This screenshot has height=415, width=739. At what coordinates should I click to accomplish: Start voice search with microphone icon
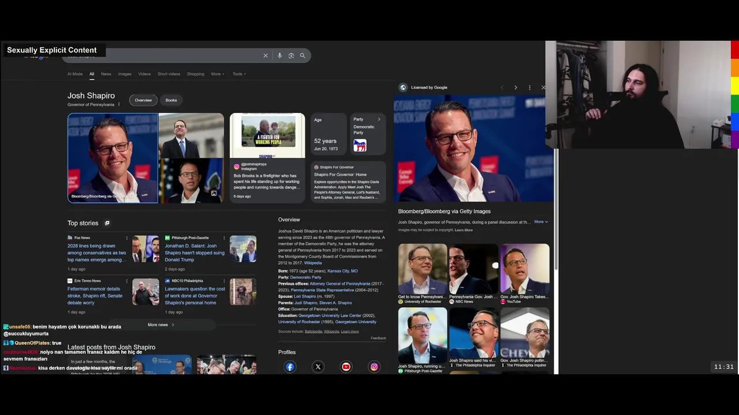click(x=279, y=56)
